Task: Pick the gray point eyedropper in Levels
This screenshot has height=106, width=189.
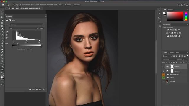Action: point(7,35)
